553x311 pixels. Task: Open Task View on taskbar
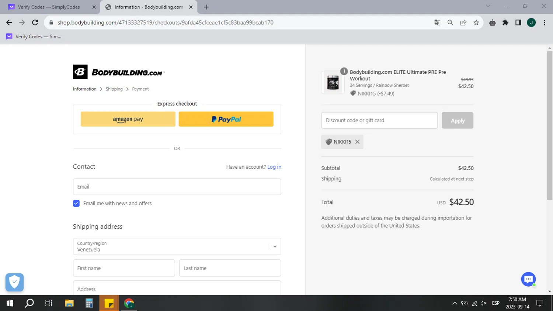click(49, 303)
